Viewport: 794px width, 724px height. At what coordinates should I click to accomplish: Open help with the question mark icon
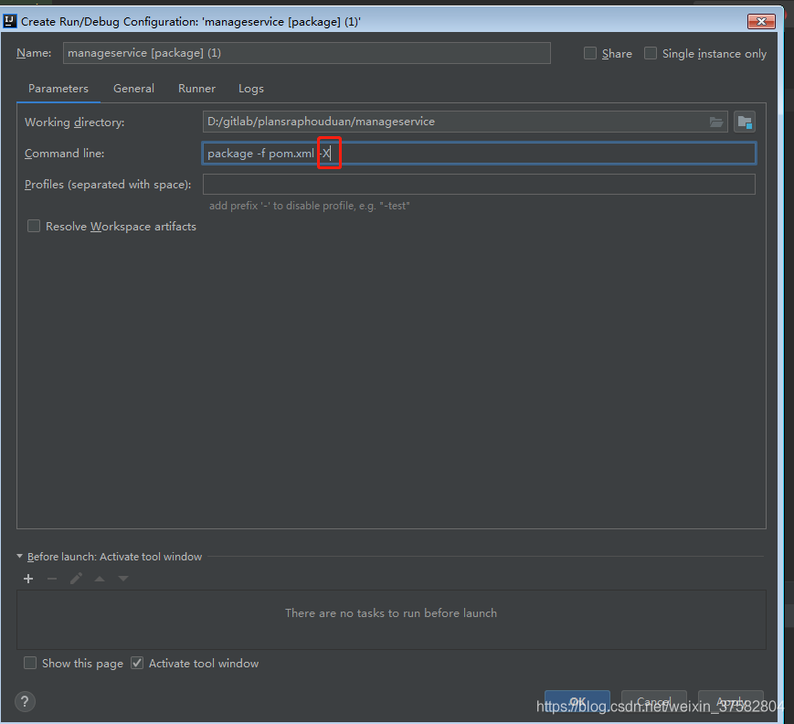pos(25,702)
